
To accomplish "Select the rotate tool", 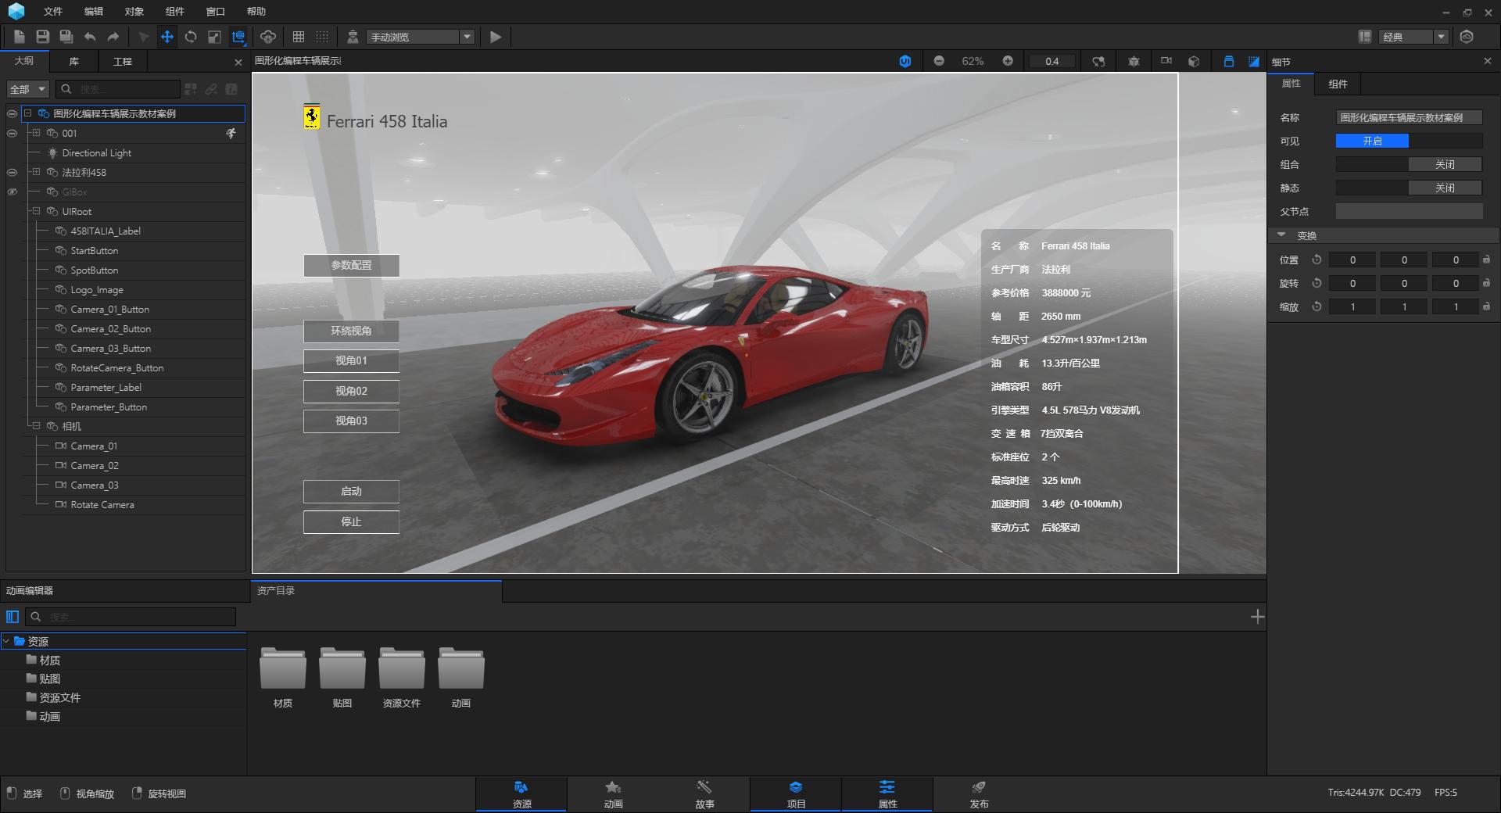I will (x=191, y=37).
